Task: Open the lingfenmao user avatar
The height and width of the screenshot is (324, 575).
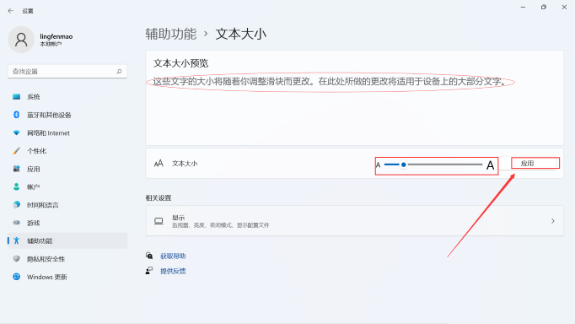Action: [21, 40]
